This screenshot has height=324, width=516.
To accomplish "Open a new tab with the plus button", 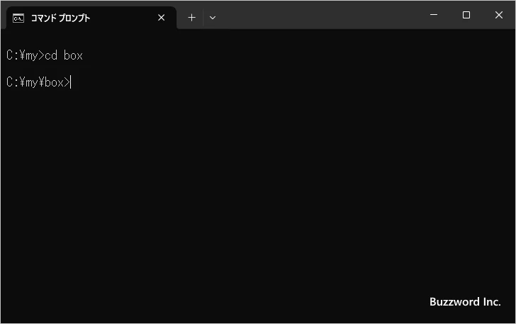I will point(191,18).
